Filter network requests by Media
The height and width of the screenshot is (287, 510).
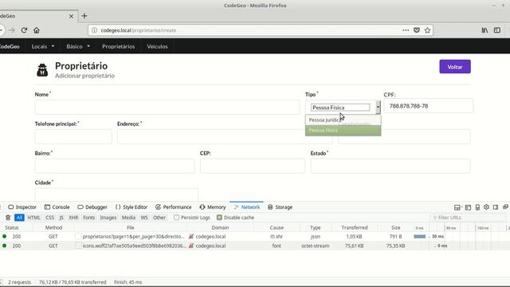pyautogui.click(x=128, y=218)
